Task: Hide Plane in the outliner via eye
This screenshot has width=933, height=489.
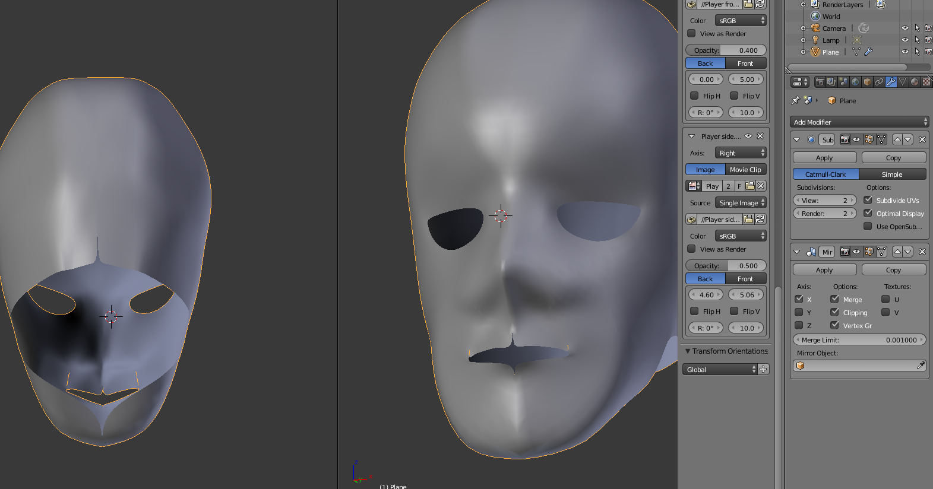Action: [x=904, y=52]
